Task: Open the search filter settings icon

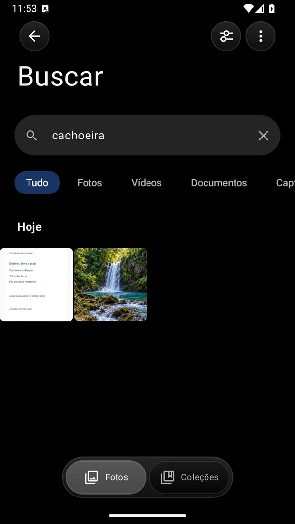Action: (226, 36)
